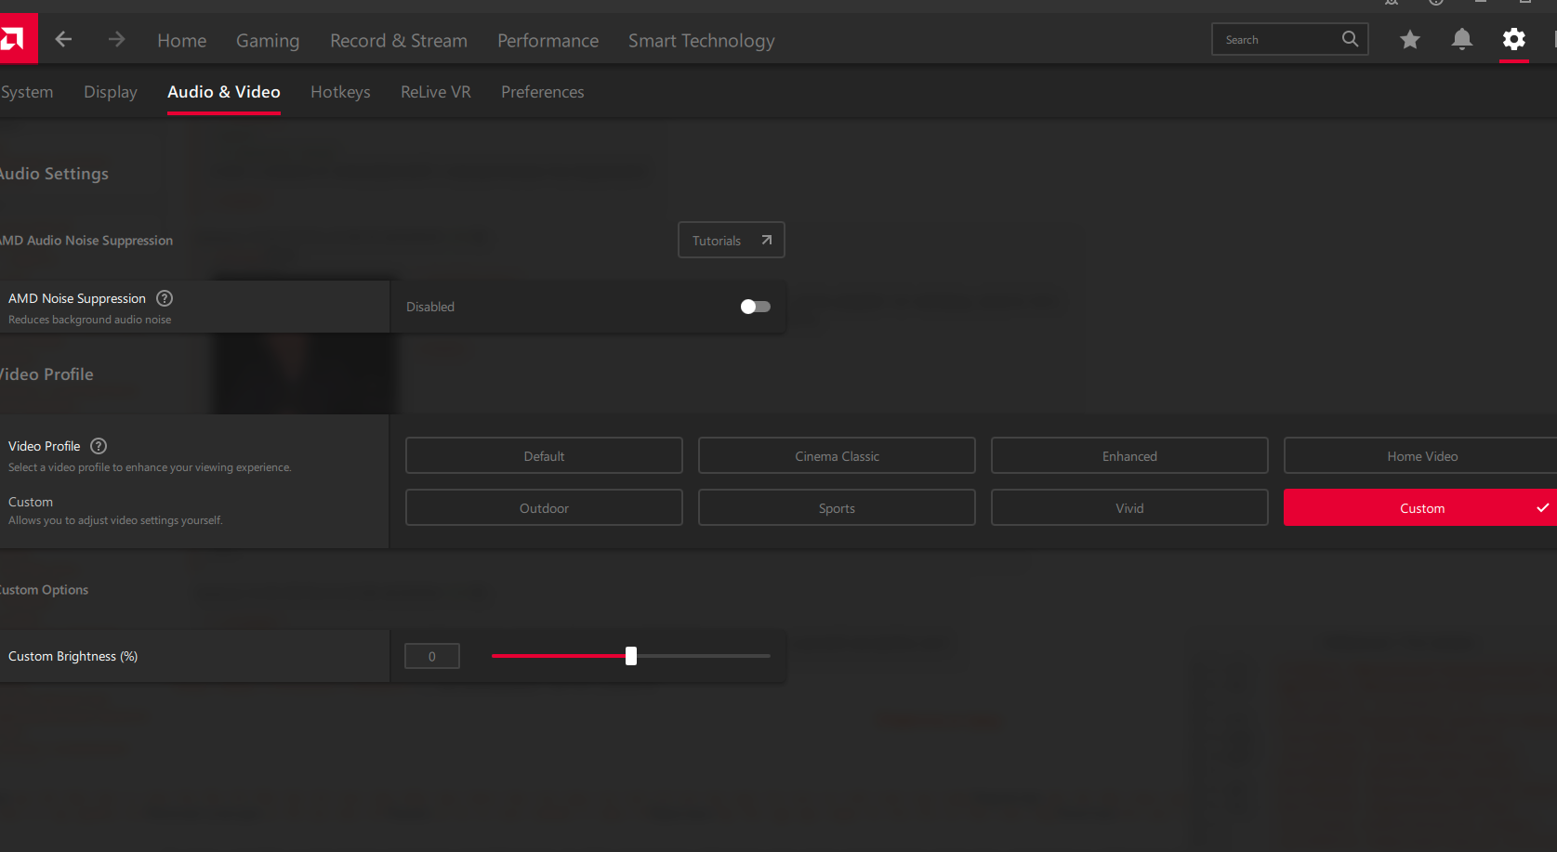
Task: Adjust the Custom Brightness slider handle
Action: [631, 656]
